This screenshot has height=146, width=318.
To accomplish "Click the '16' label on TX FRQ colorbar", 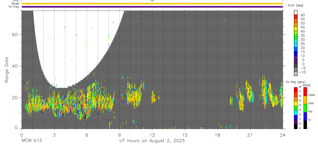I will [299, 96].
